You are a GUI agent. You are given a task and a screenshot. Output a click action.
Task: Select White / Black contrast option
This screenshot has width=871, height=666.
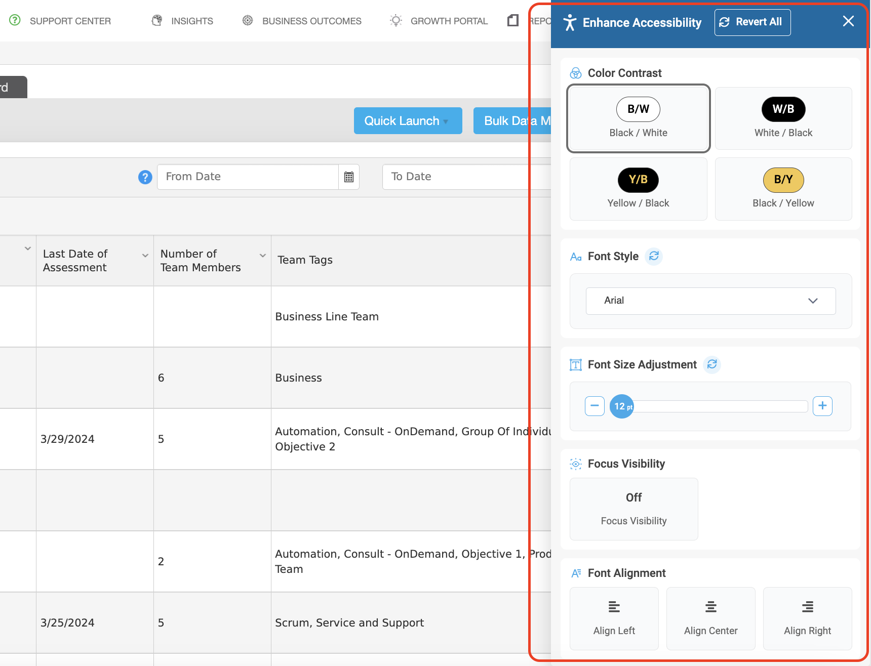click(783, 118)
